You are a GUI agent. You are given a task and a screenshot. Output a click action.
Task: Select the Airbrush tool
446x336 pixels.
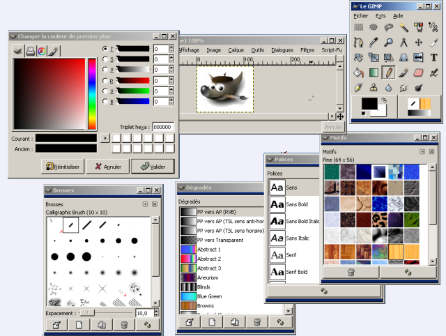click(x=433, y=72)
